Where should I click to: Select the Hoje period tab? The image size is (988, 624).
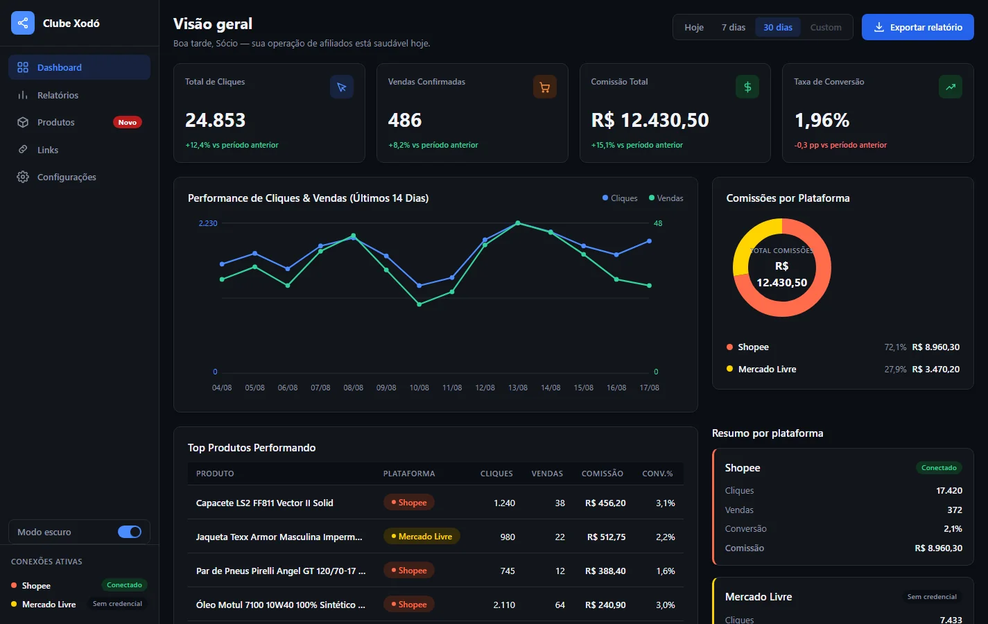pyautogui.click(x=694, y=27)
